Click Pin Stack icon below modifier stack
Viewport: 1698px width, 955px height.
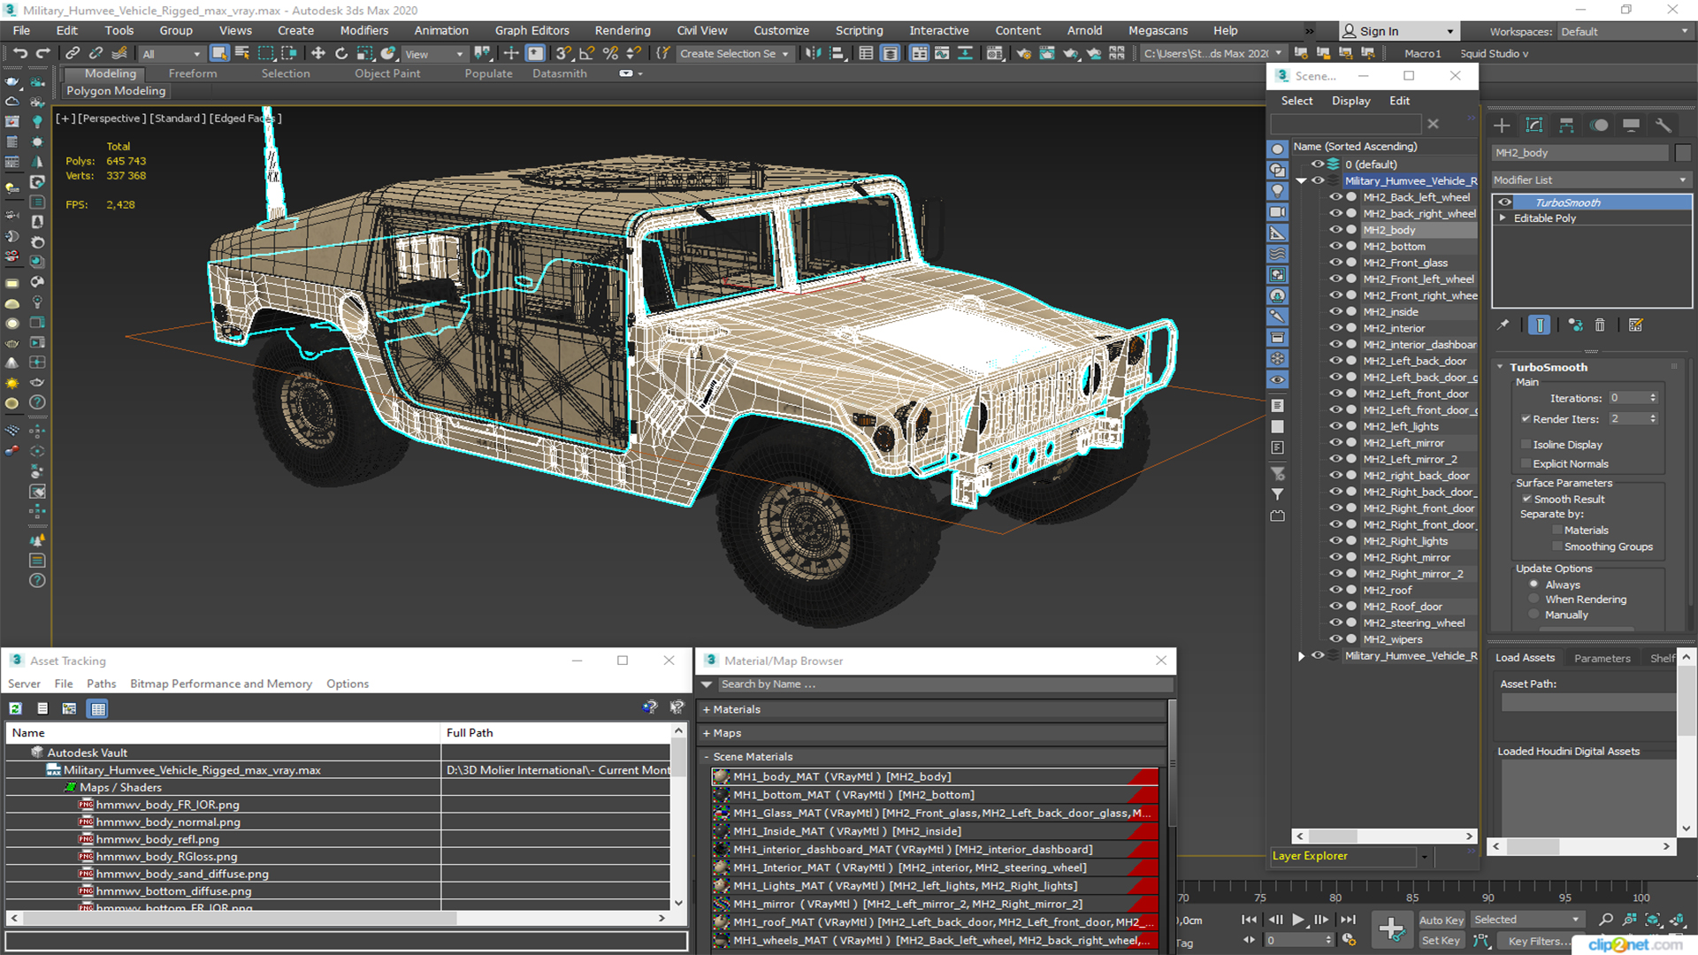click(x=1503, y=325)
